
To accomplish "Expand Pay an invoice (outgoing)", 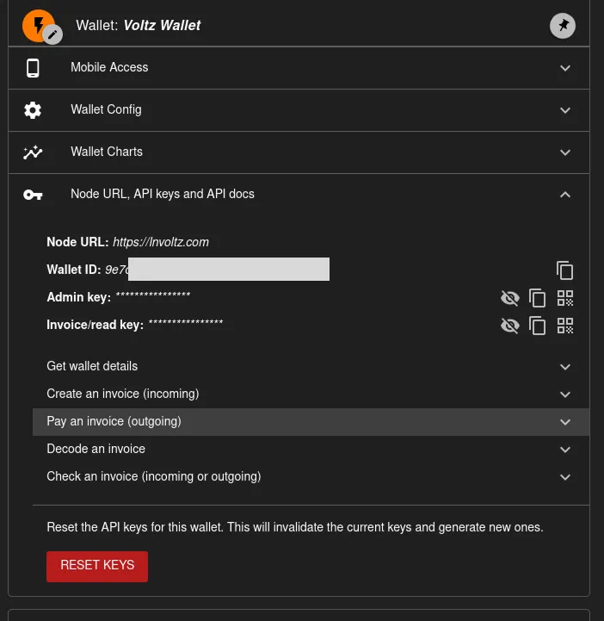I will tap(310, 421).
